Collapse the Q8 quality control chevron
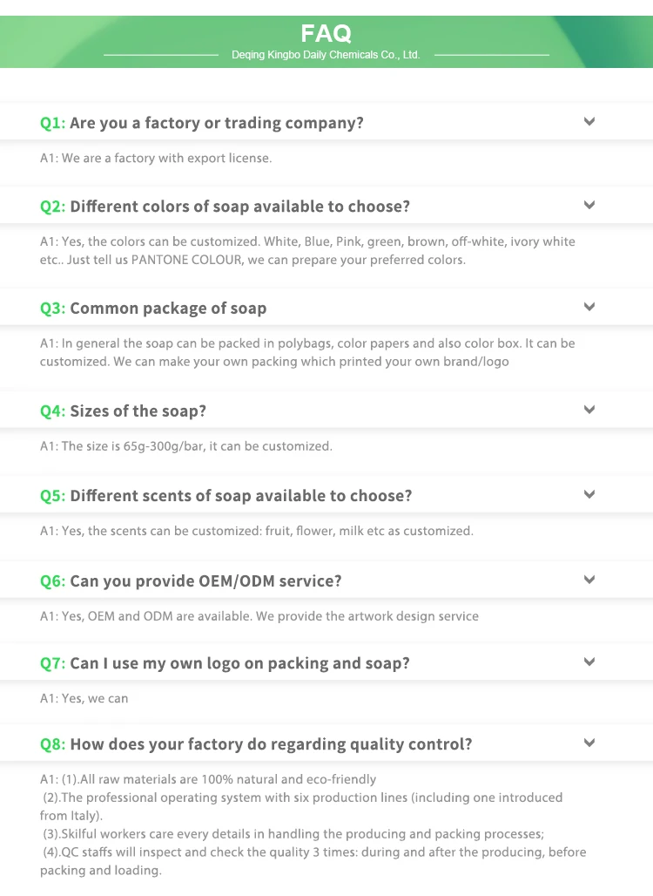This screenshot has width=653, height=896. 589,743
